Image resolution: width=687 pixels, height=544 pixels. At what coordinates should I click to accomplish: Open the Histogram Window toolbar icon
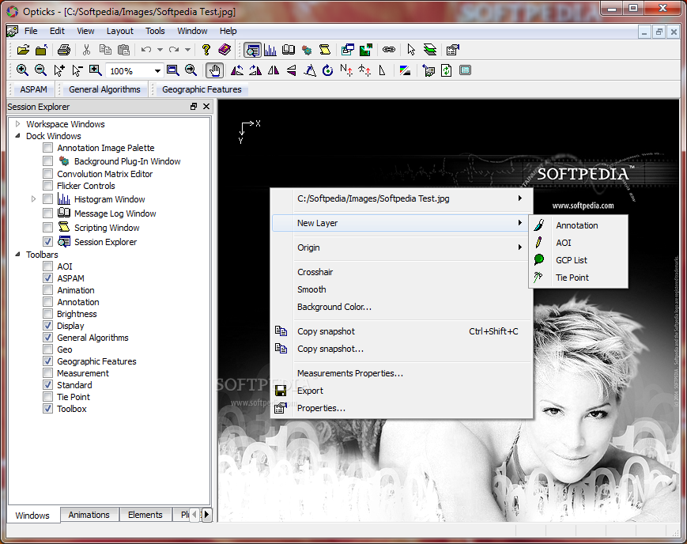270,50
